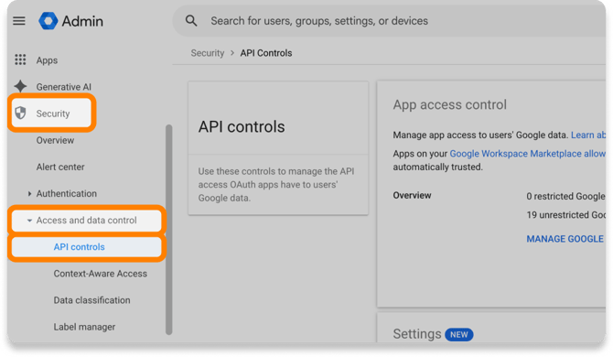Expand the Authentication section arrow
Image resolution: width=613 pixels, height=357 pixels.
(29, 193)
